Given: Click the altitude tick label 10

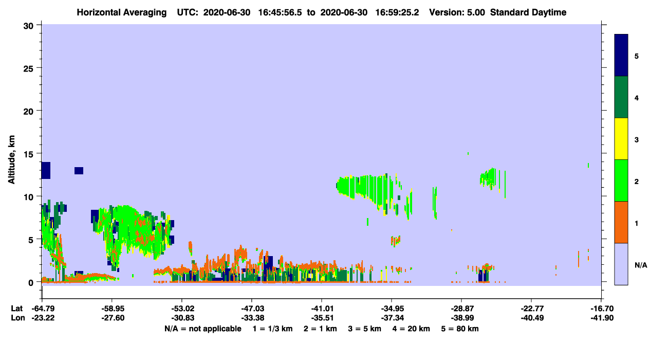Looking at the screenshot, I should [x=30, y=196].
